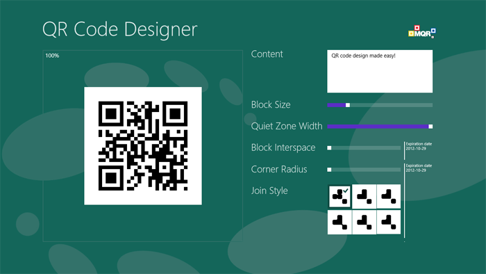Click the Quiet Zone Width slider handle
486x274 pixels.
click(430, 127)
